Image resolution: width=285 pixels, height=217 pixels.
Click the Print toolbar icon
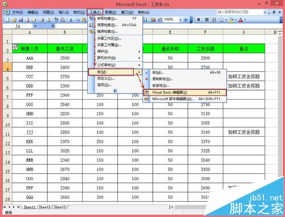click(42, 19)
